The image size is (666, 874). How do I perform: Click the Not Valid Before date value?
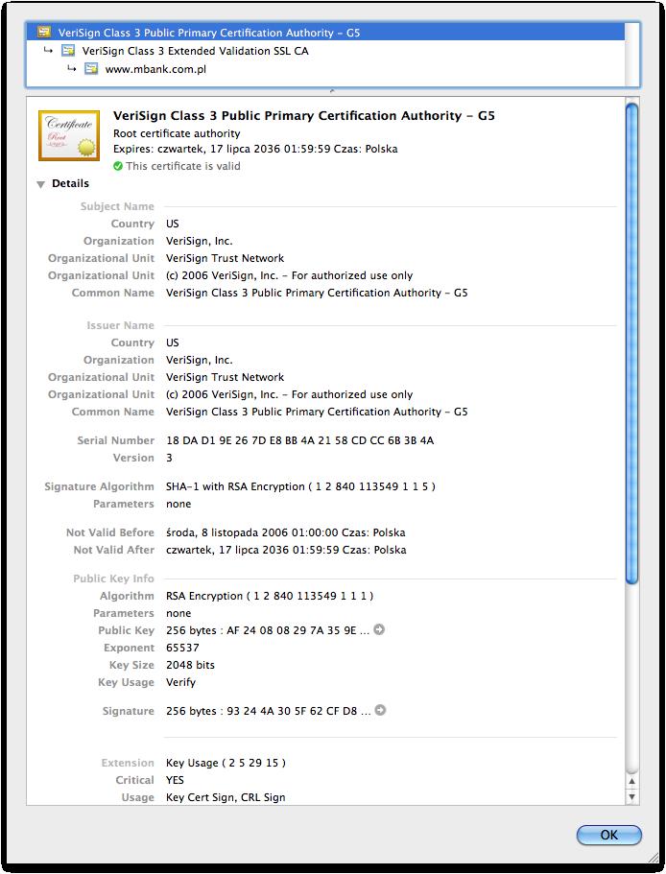tap(285, 532)
